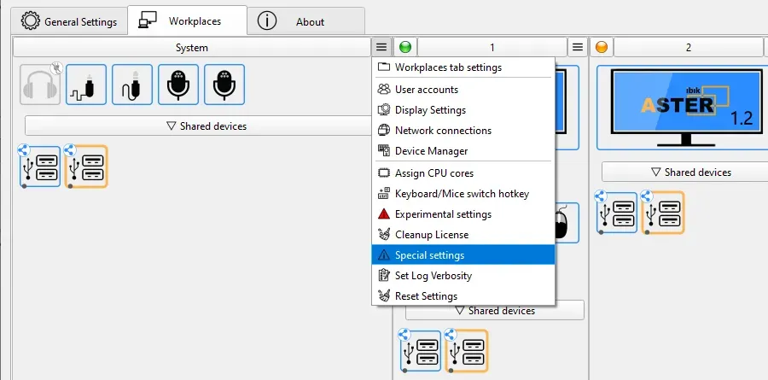
Task: Open the System hamburger menu button
Action: (381, 48)
